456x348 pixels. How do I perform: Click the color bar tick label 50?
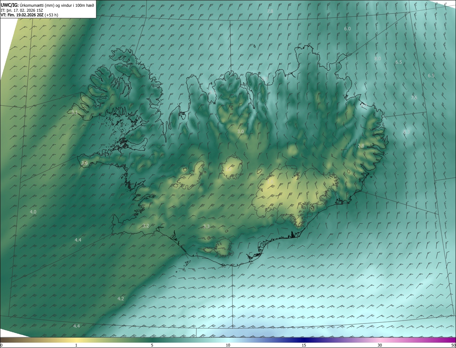coord(453,345)
